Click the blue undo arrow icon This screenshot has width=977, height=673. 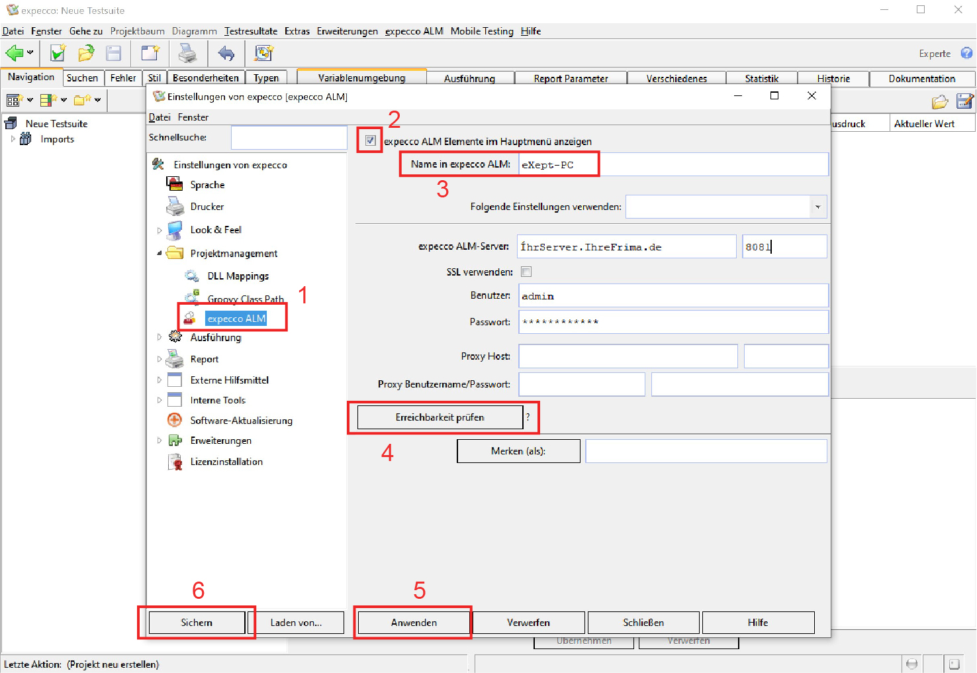tap(226, 53)
